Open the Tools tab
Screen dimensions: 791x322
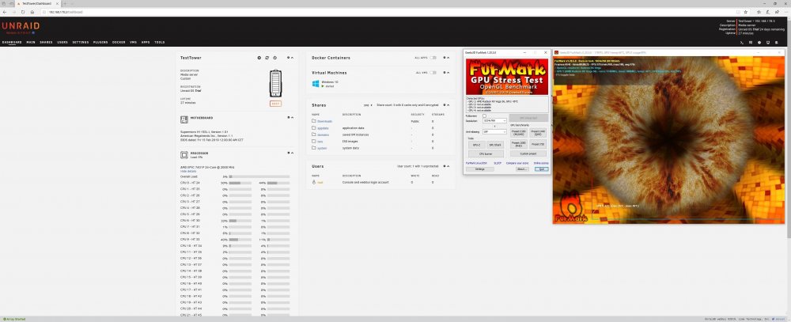tap(160, 43)
